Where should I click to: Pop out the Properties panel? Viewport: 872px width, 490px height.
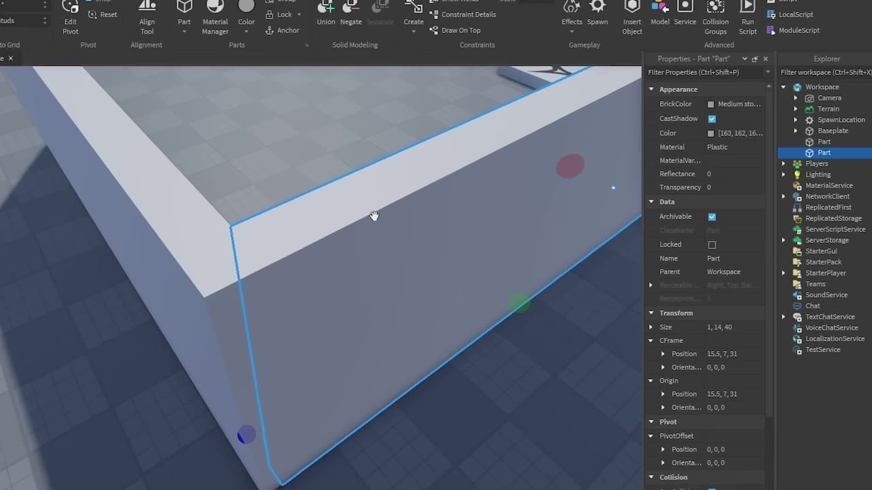(x=755, y=59)
